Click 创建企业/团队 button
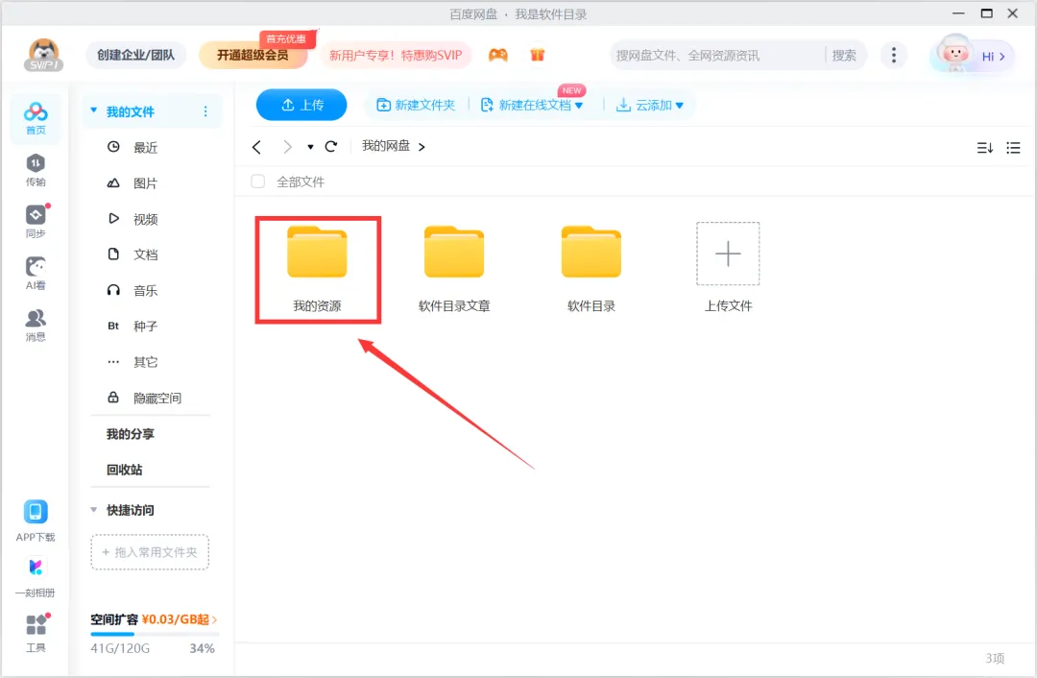This screenshot has height=678, width=1037. [135, 55]
